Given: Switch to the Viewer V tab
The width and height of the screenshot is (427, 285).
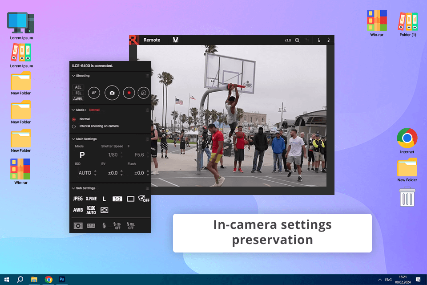Looking at the screenshot, I should click(x=176, y=40).
